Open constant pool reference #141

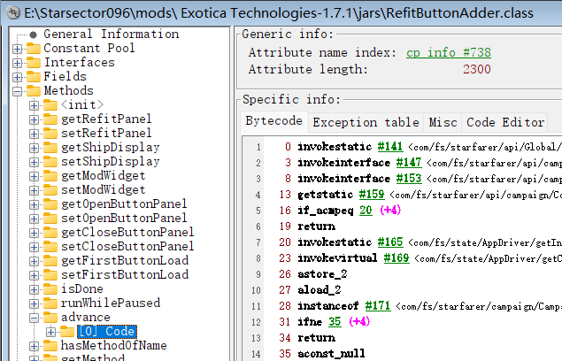(389, 146)
